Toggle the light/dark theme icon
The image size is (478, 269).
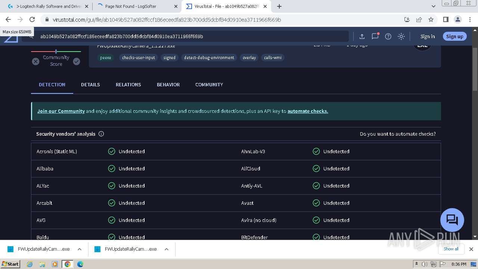(401, 36)
